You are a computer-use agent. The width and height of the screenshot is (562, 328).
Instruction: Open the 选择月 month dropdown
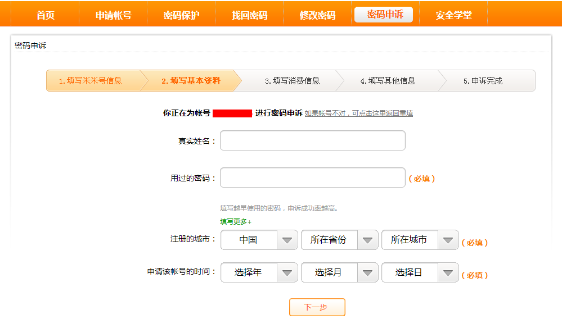tap(339, 273)
